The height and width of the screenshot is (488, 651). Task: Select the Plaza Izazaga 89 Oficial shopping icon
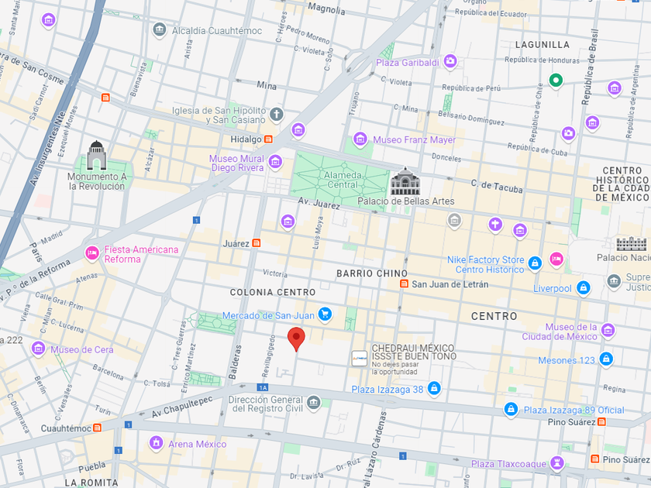point(511,410)
